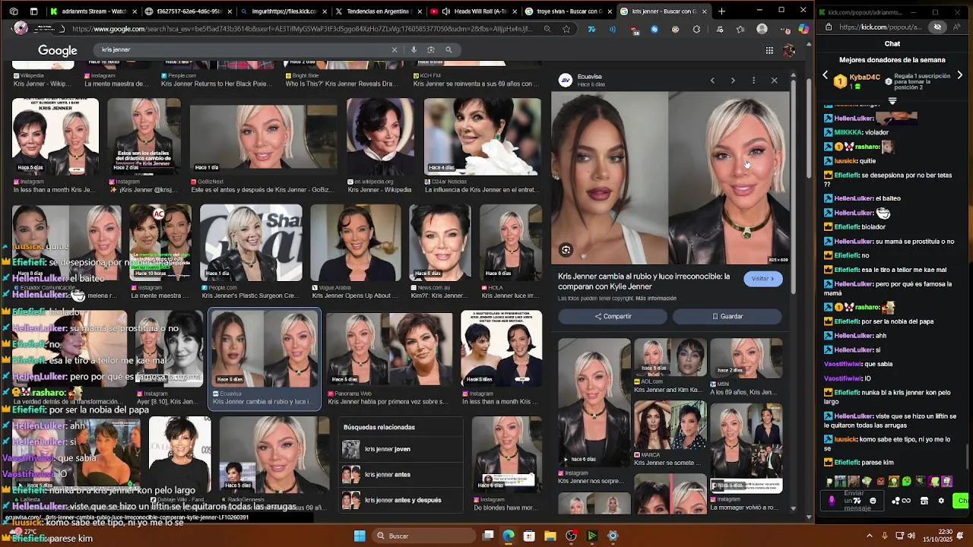
Task: Click KybaD4C top donor name
Action: (865, 77)
